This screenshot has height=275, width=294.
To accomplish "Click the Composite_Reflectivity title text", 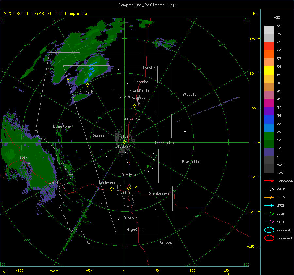I will click(147, 5).
